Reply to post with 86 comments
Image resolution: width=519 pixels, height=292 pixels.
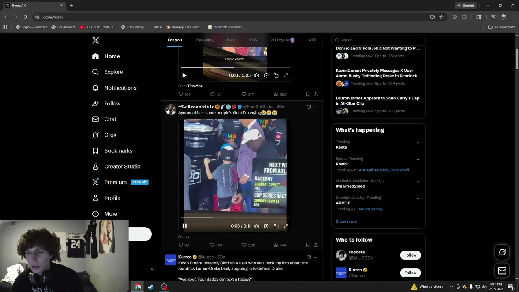pyautogui.click(x=184, y=245)
